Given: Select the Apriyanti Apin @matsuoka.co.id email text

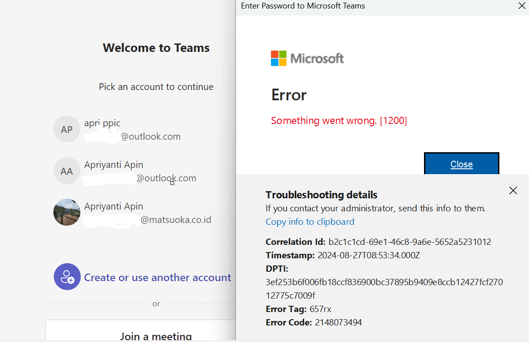Looking at the screenshot, I should click(x=176, y=220).
